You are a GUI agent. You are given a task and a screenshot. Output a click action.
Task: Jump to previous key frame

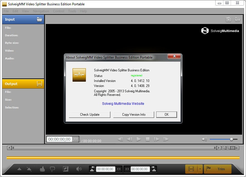pyautogui.click(x=120, y=139)
